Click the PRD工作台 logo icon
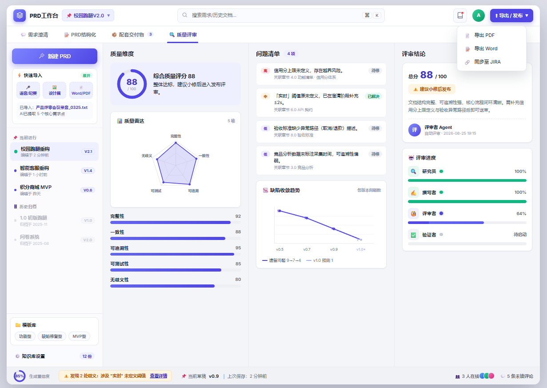The image size is (547, 388). tap(20, 16)
